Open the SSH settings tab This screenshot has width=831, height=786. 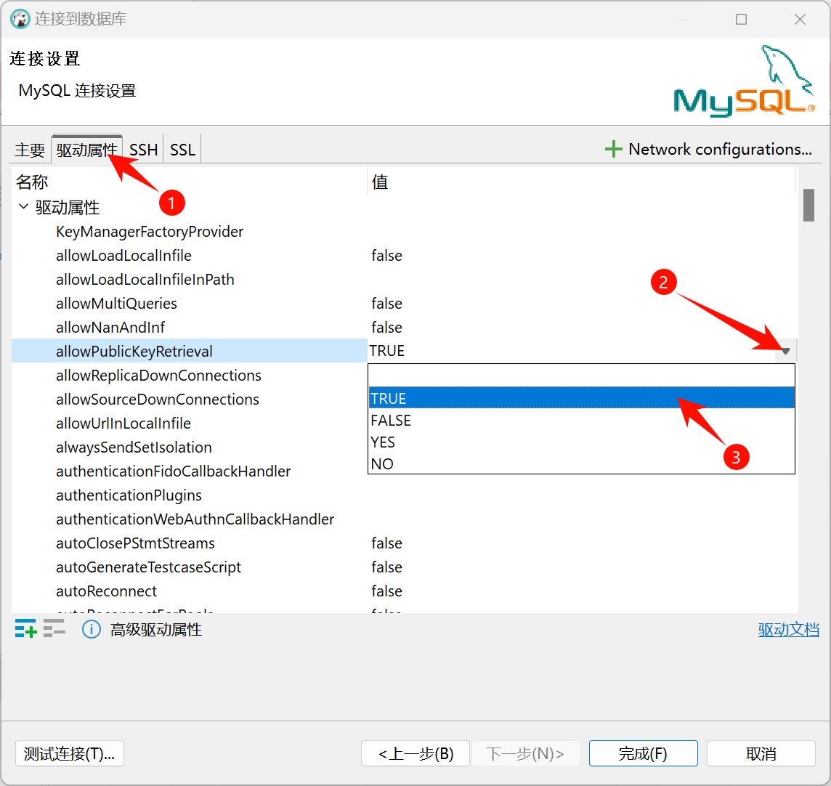point(142,148)
